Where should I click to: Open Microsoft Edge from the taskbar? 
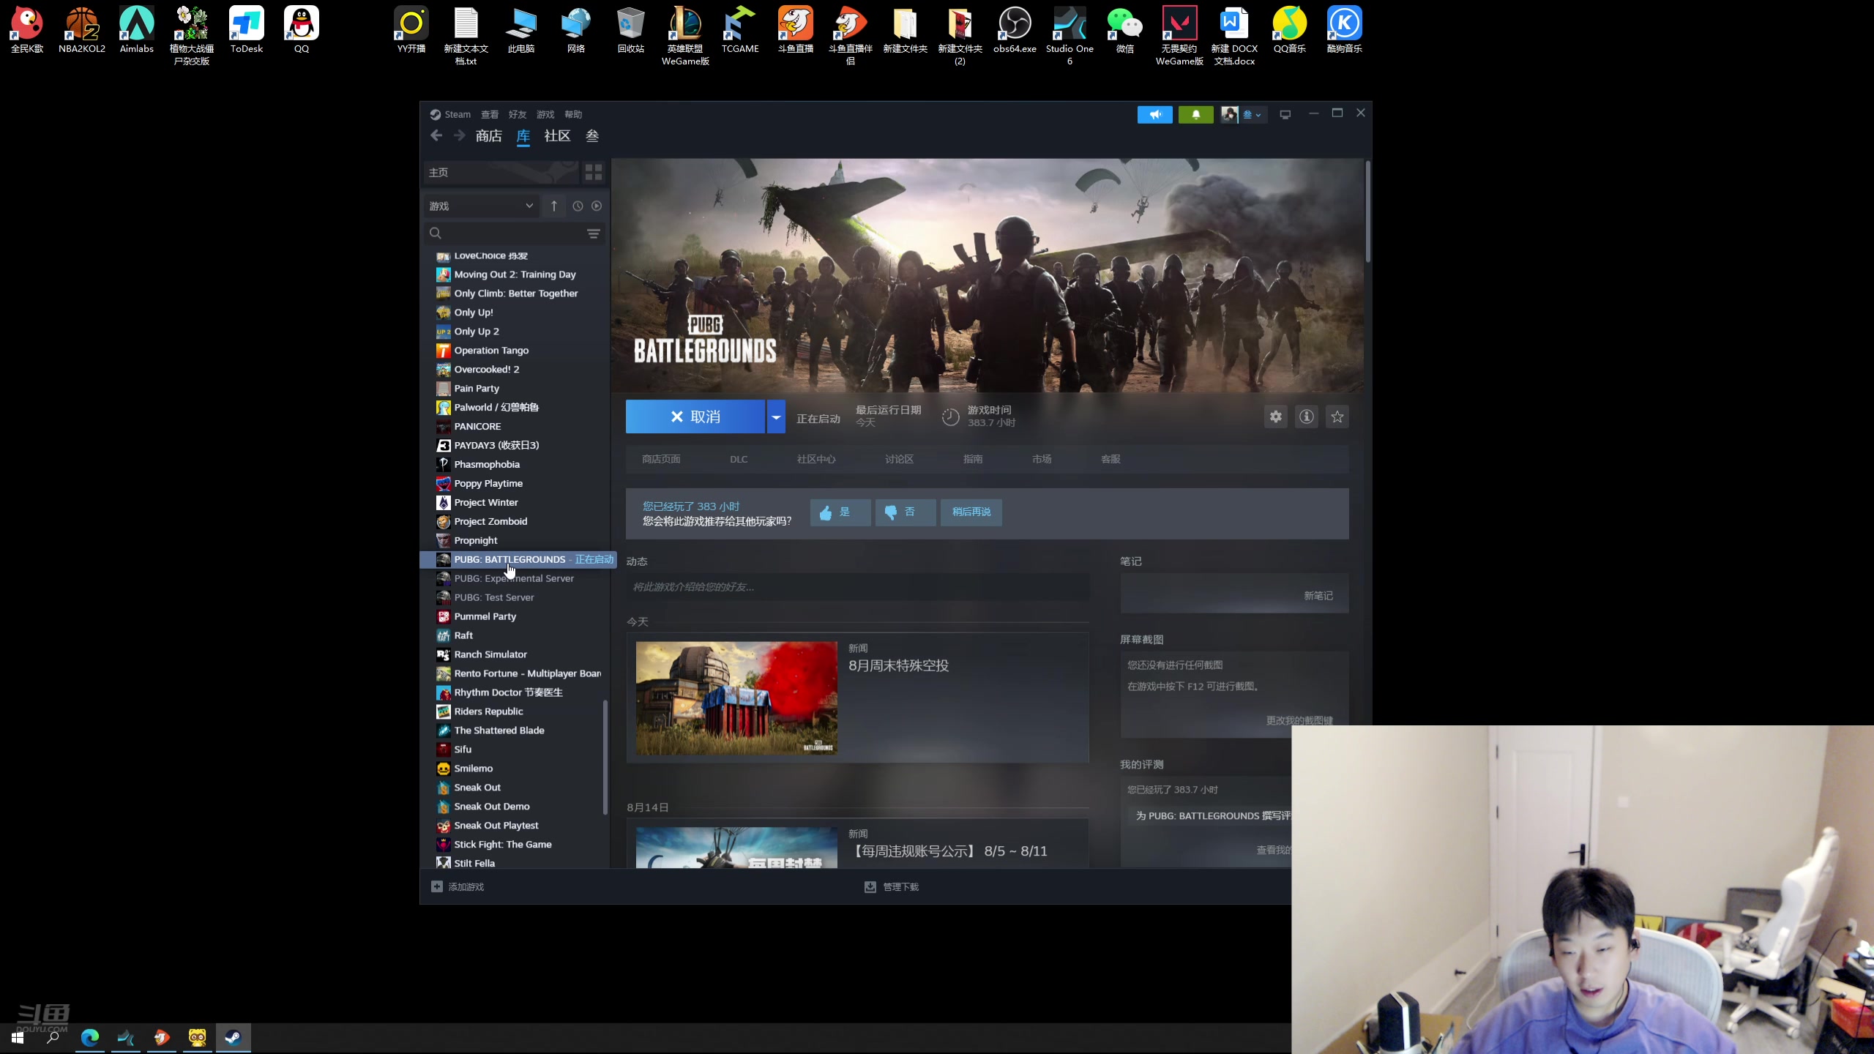[x=90, y=1038]
